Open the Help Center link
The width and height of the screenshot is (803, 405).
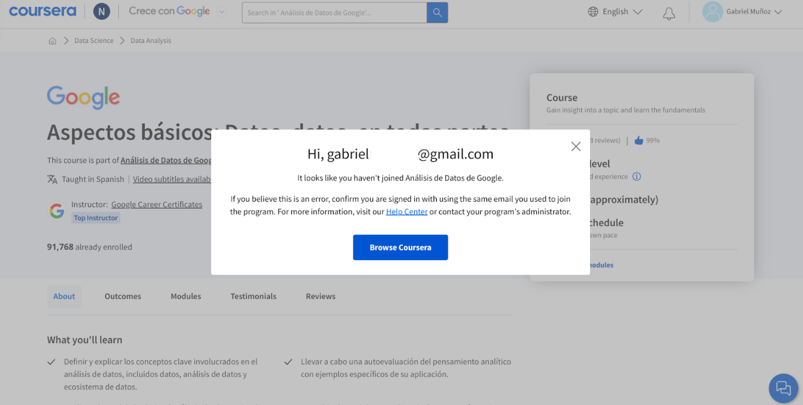click(x=407, y=212)
